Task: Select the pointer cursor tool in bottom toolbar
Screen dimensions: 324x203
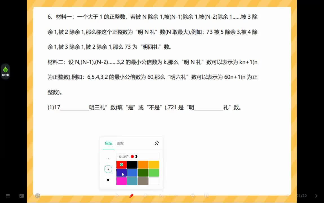Action: click(117, 196)
